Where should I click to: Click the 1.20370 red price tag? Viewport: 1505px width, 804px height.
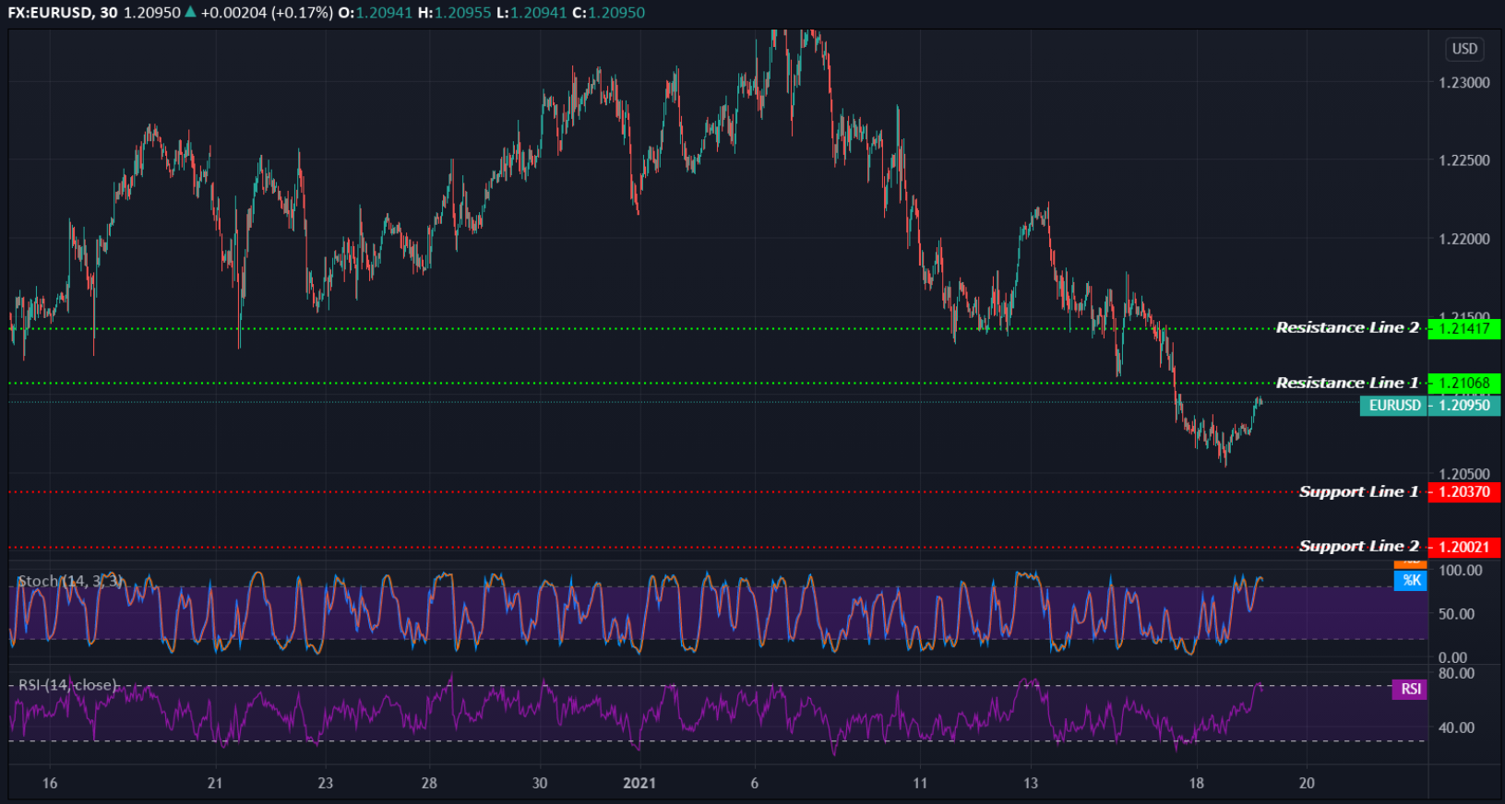pyautogui.click(x=1464, y=491)
